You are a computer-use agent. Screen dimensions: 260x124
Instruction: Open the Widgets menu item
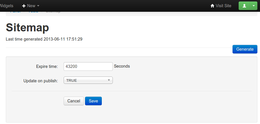(x=6, y=6)
